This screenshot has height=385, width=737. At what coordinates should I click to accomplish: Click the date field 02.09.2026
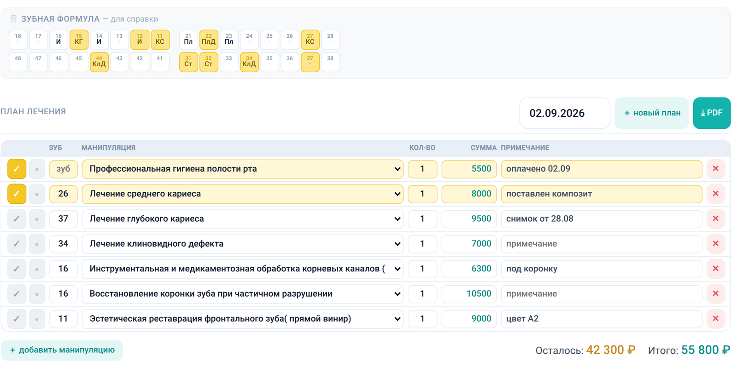click(x=565, y=113)
